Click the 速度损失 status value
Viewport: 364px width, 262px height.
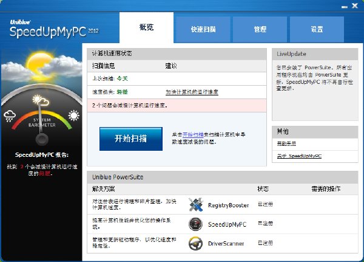tap(122, 92)
